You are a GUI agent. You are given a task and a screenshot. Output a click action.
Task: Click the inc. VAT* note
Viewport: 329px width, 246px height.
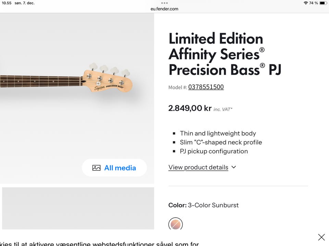pos(223,109)
